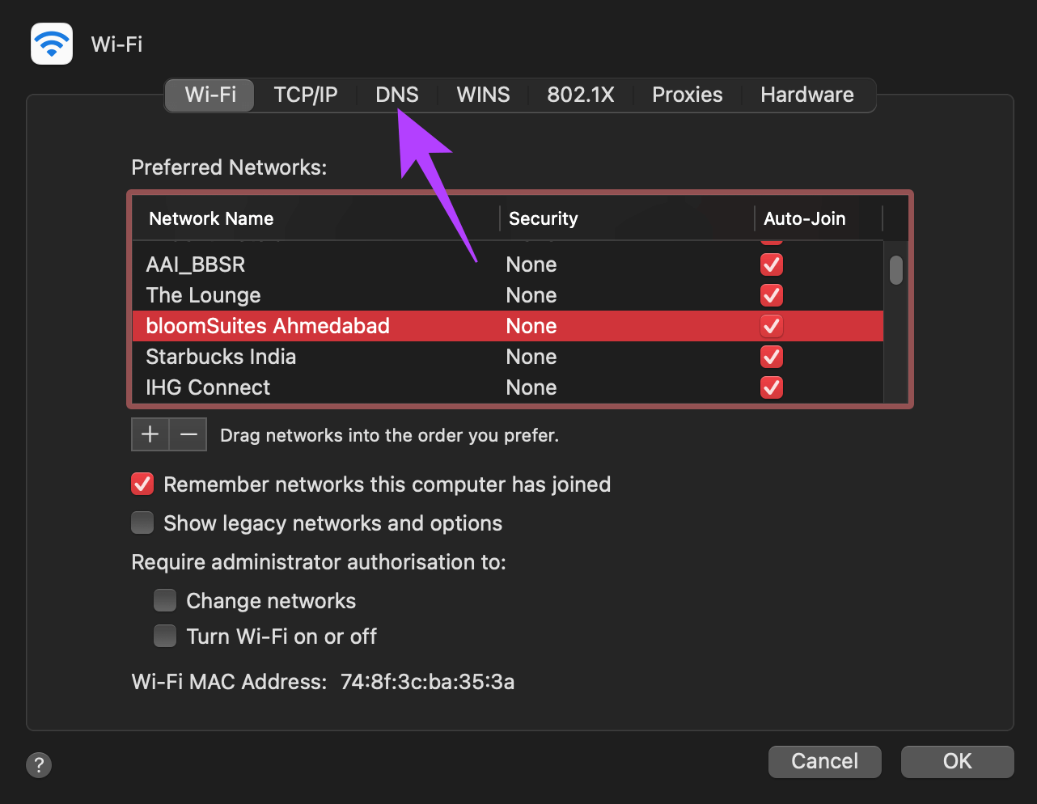
Task: Open the Hardware tab
Action: [807, 95]
